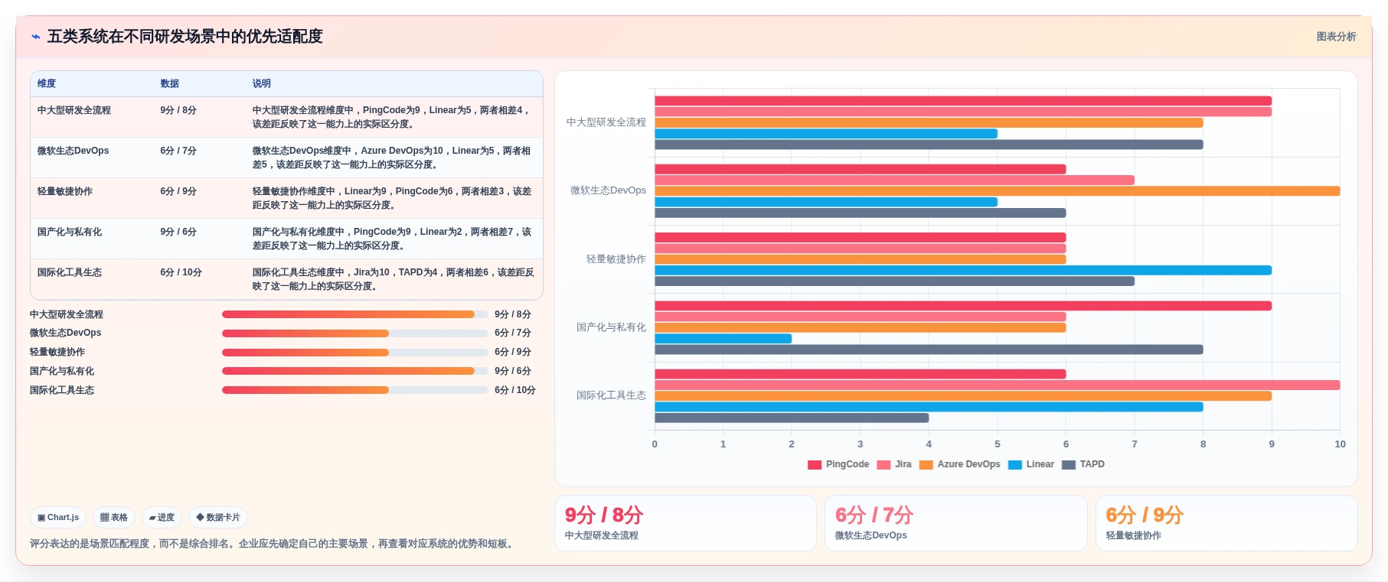The height and width of the screenshot is (582, 1388).
Task: Click the Azure DevOps bar for 微软生态DevOps
Action: point(997,191)
